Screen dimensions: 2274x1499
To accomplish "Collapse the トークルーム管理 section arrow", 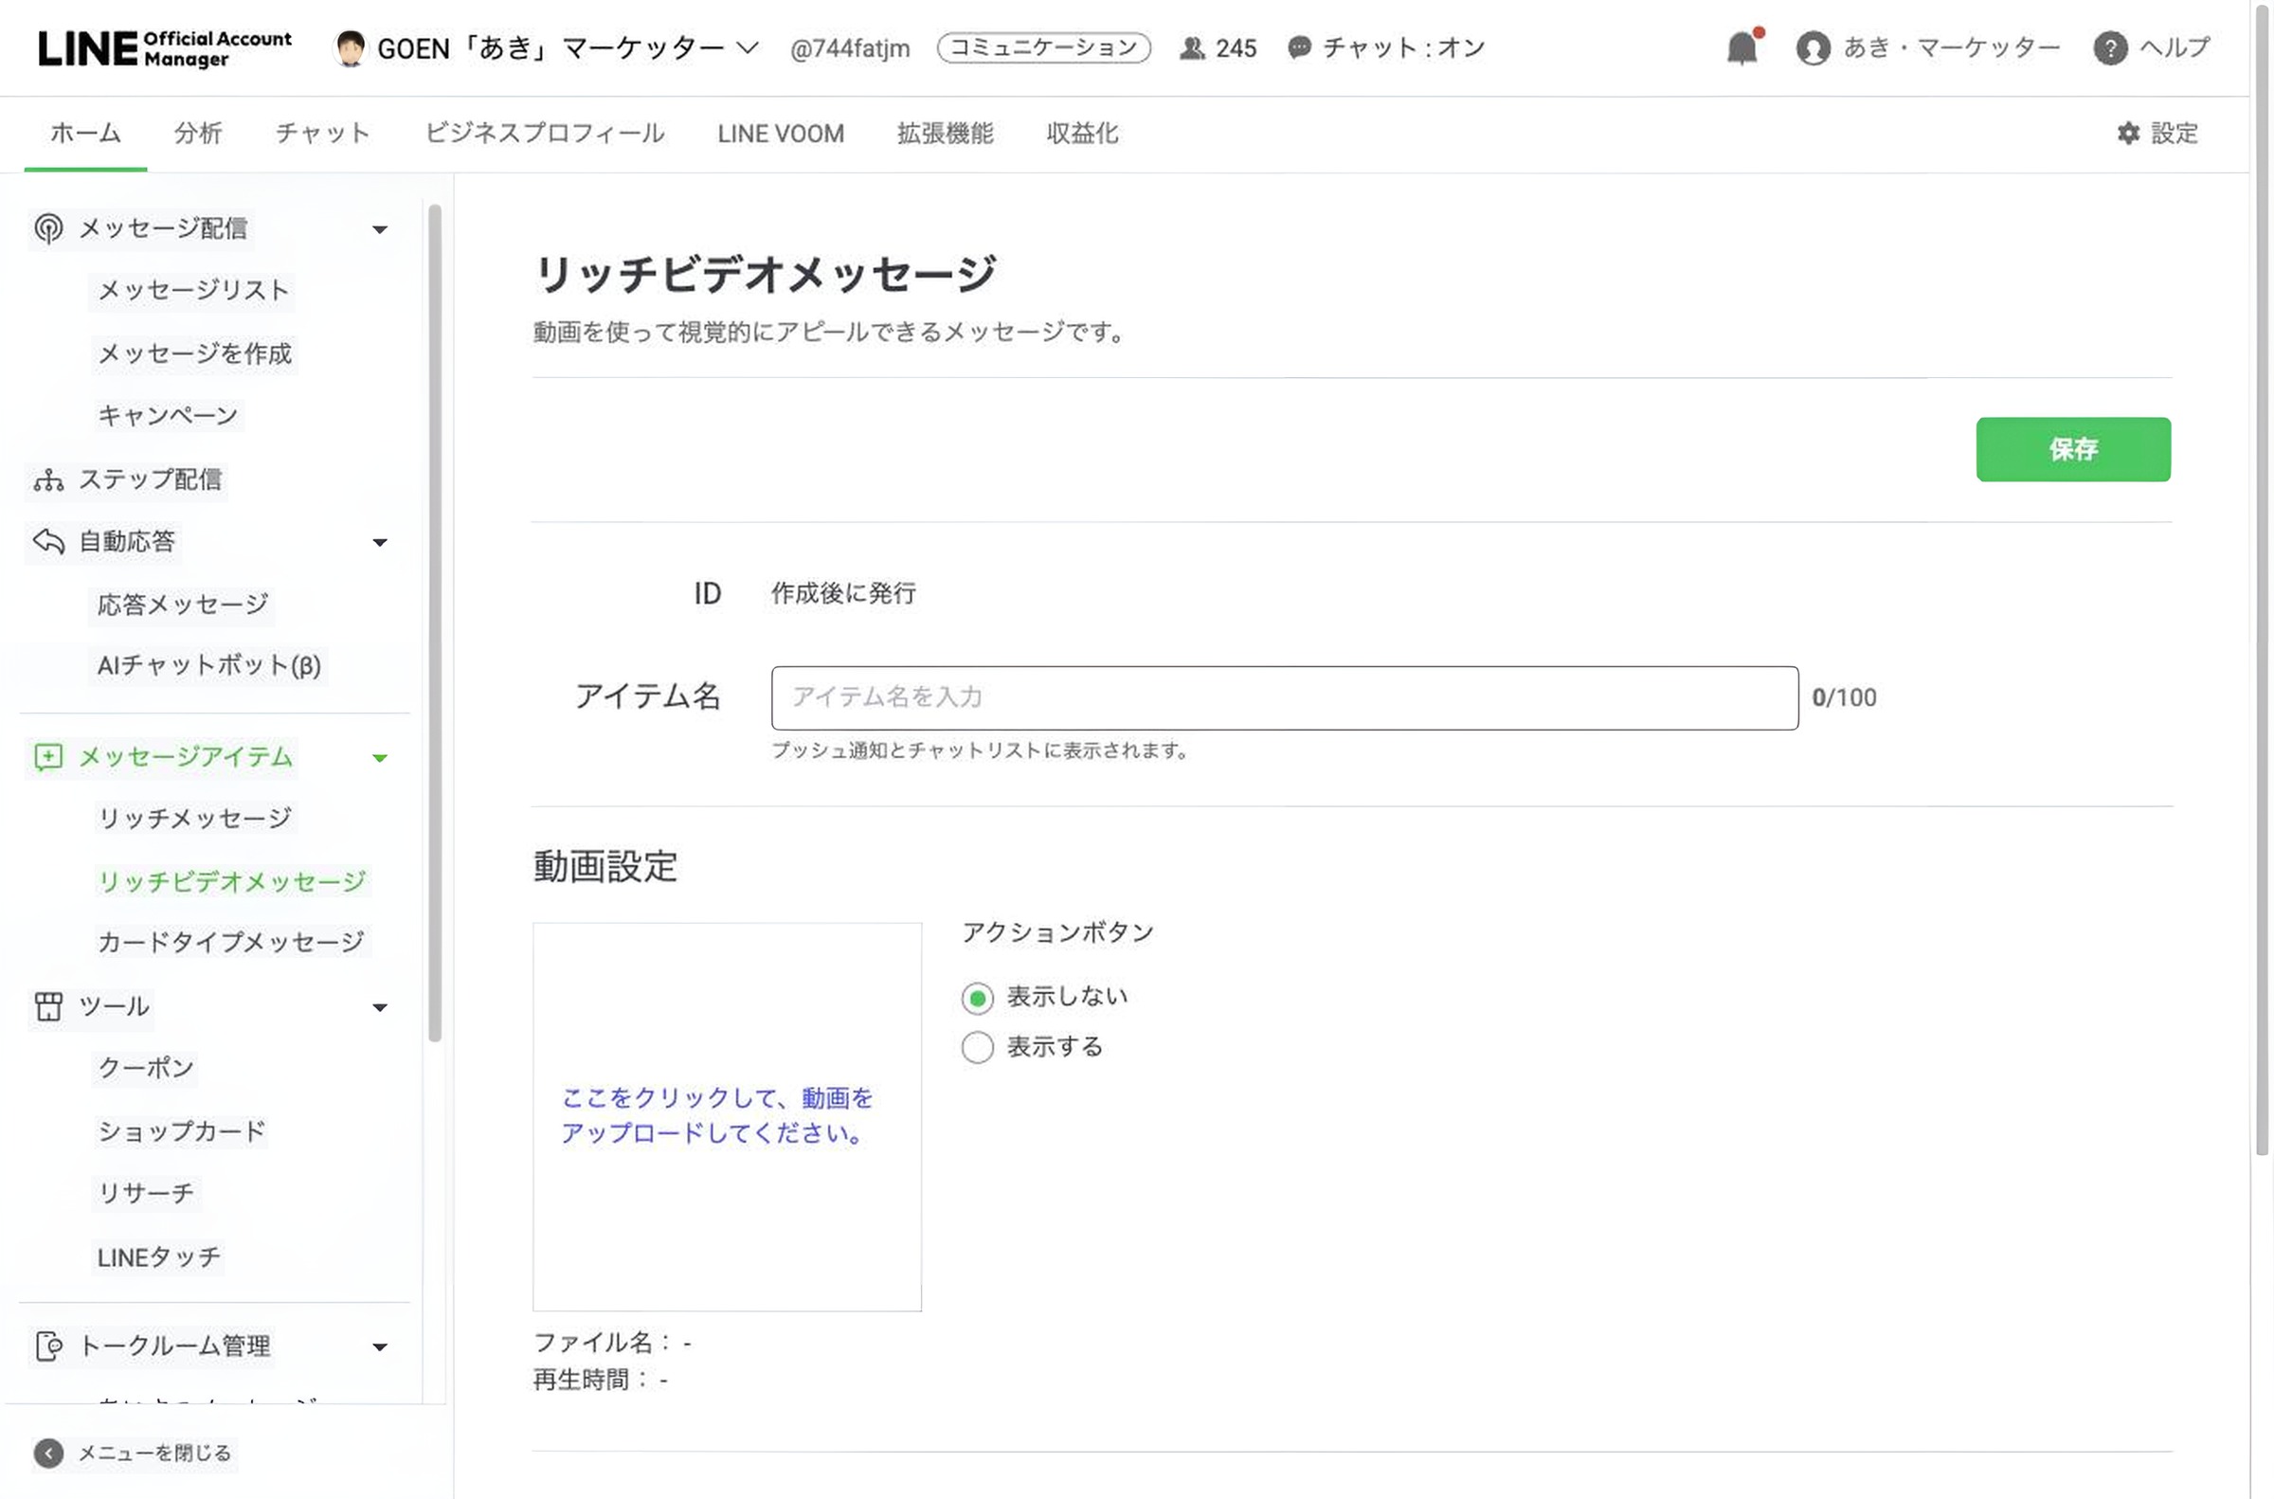I will pos(380,1347).
